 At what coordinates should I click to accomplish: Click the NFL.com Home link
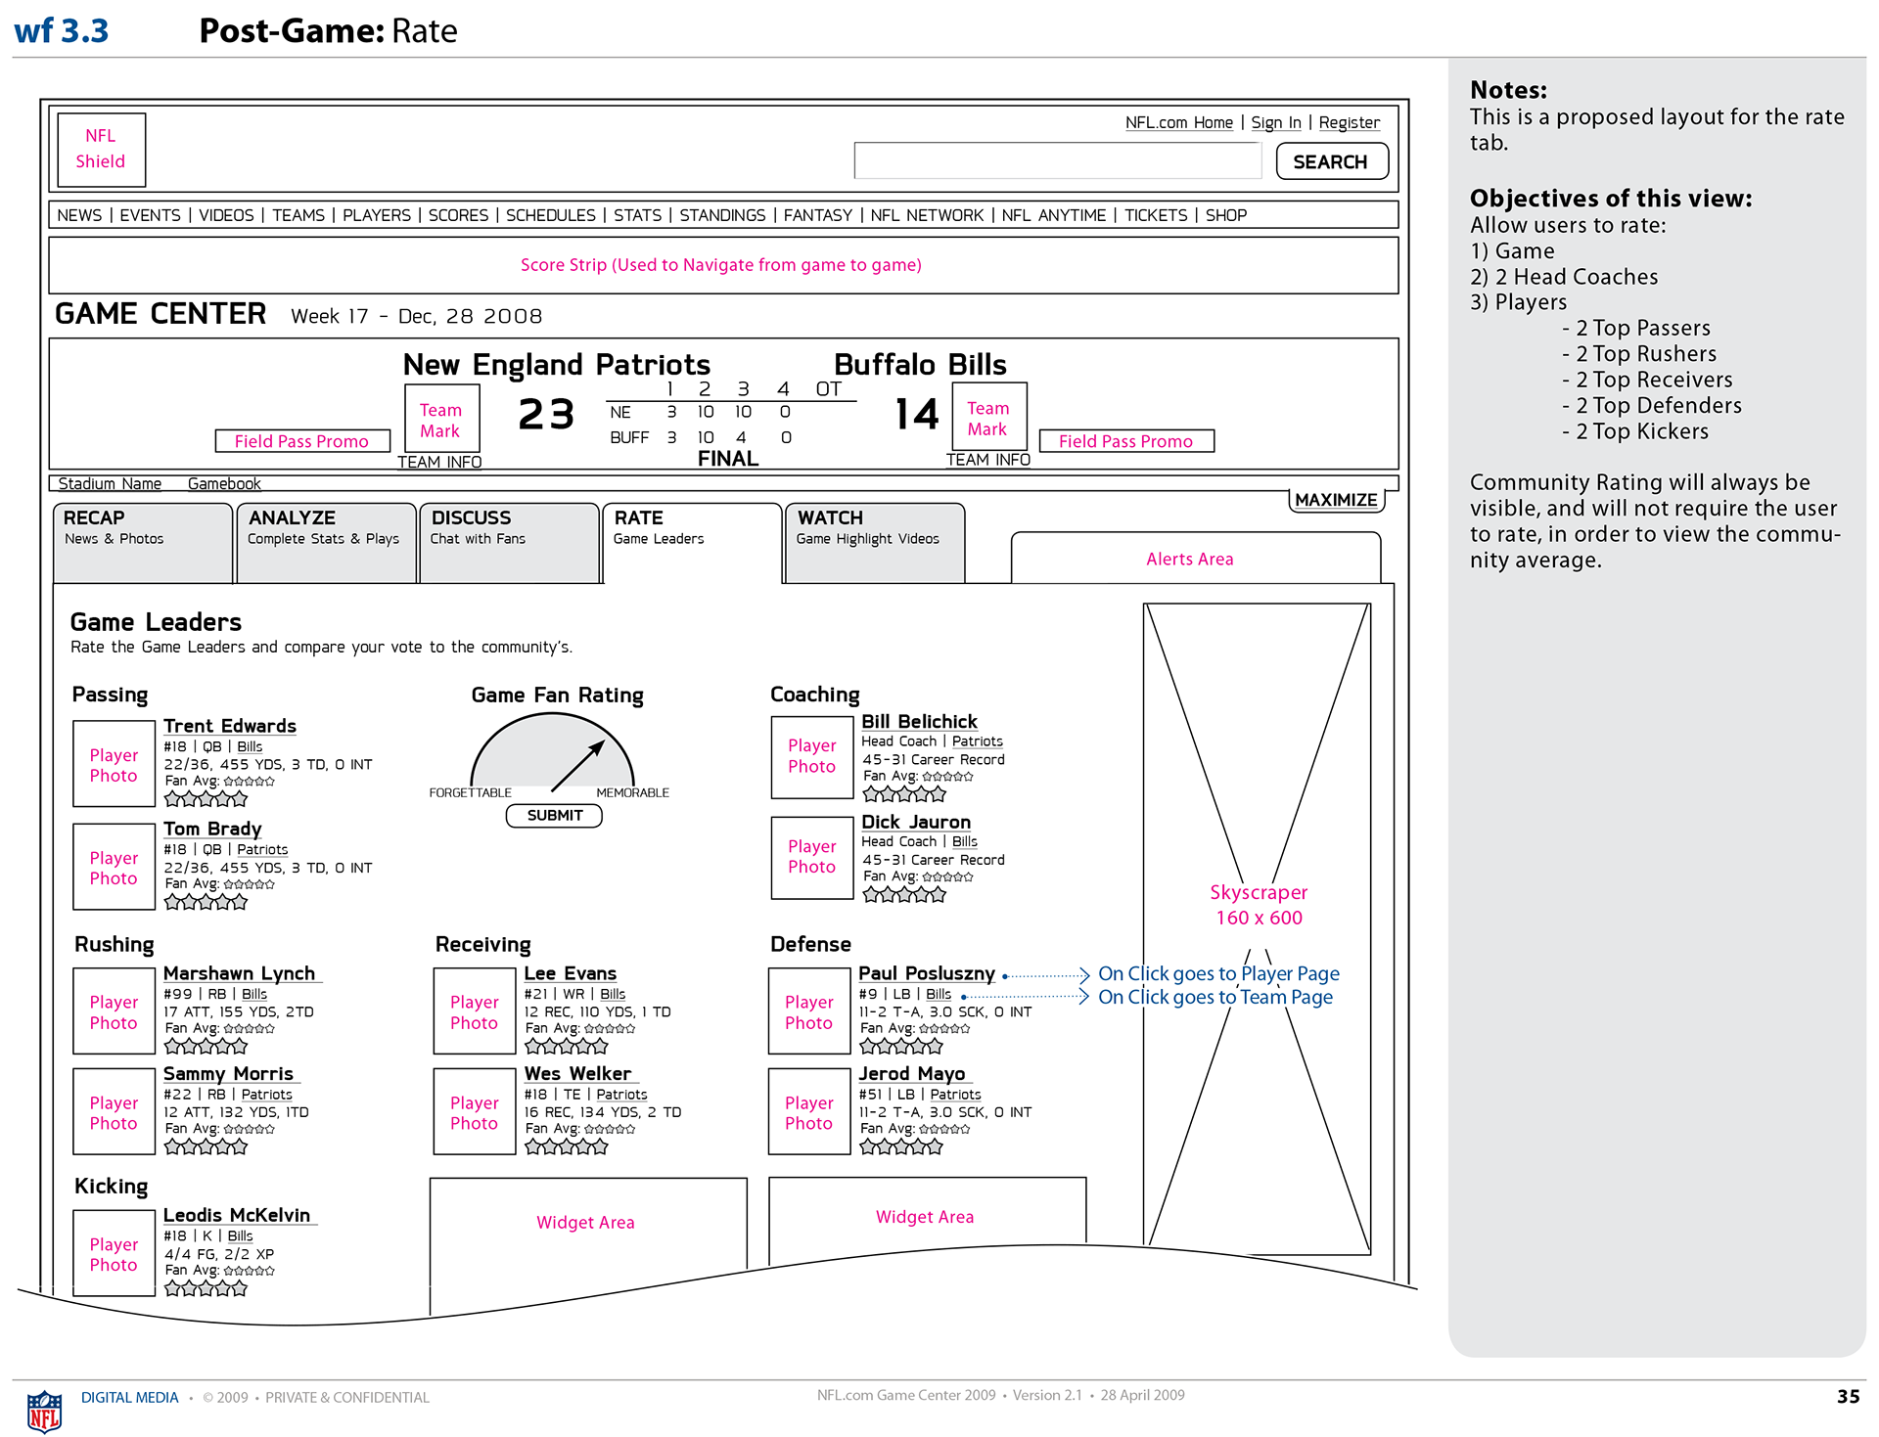(1179, 122)
